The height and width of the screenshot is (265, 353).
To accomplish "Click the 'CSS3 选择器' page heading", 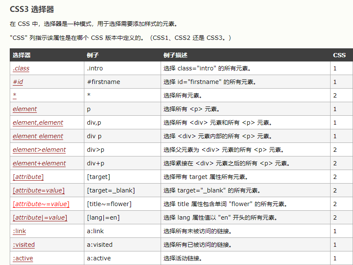I will pos(32,9).
